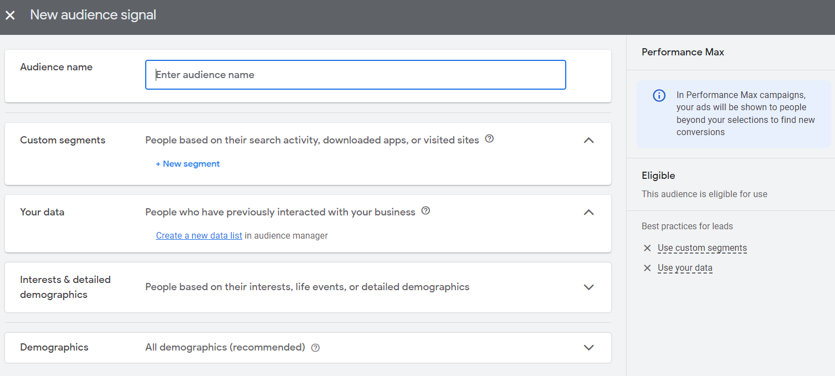The height and width of the screenshot is (376, 835).
Task: Open help icon next to Your data description
Action: click(426, 211)
